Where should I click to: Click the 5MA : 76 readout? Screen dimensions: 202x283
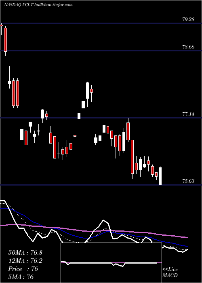[x=21, y=277]
